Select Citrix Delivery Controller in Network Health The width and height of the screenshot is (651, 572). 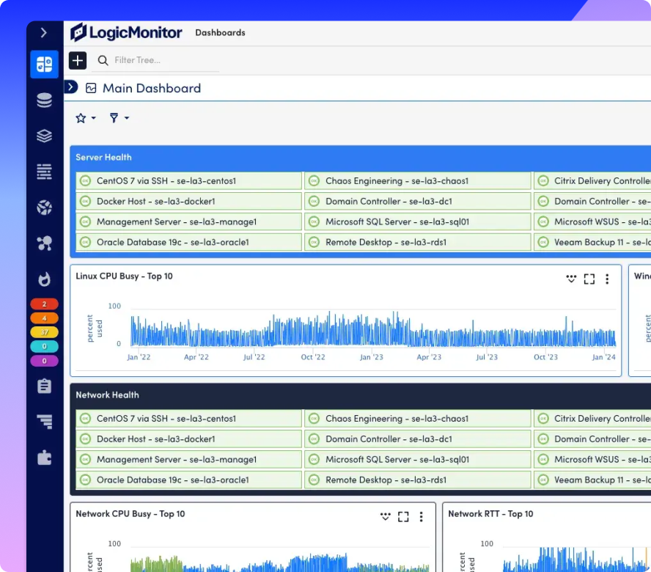pyautogui.click(x=592, y=418)
